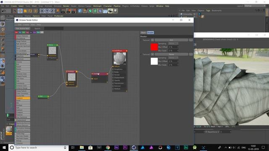Toggle the purple node filter button

click(34, 32)
